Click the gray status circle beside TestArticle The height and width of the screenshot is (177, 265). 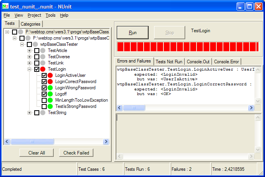pos(43,50)
